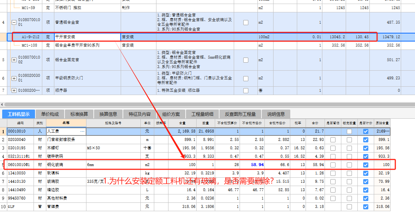Click the 木螺钉 name cell

[66, 148]
